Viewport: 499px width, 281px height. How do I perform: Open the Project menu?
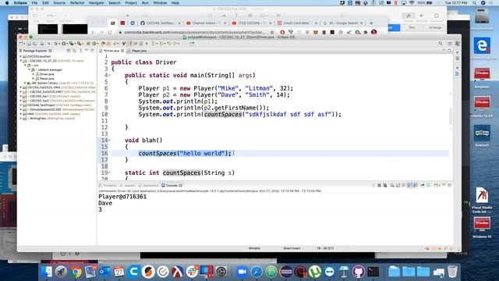tap(131, 3)
